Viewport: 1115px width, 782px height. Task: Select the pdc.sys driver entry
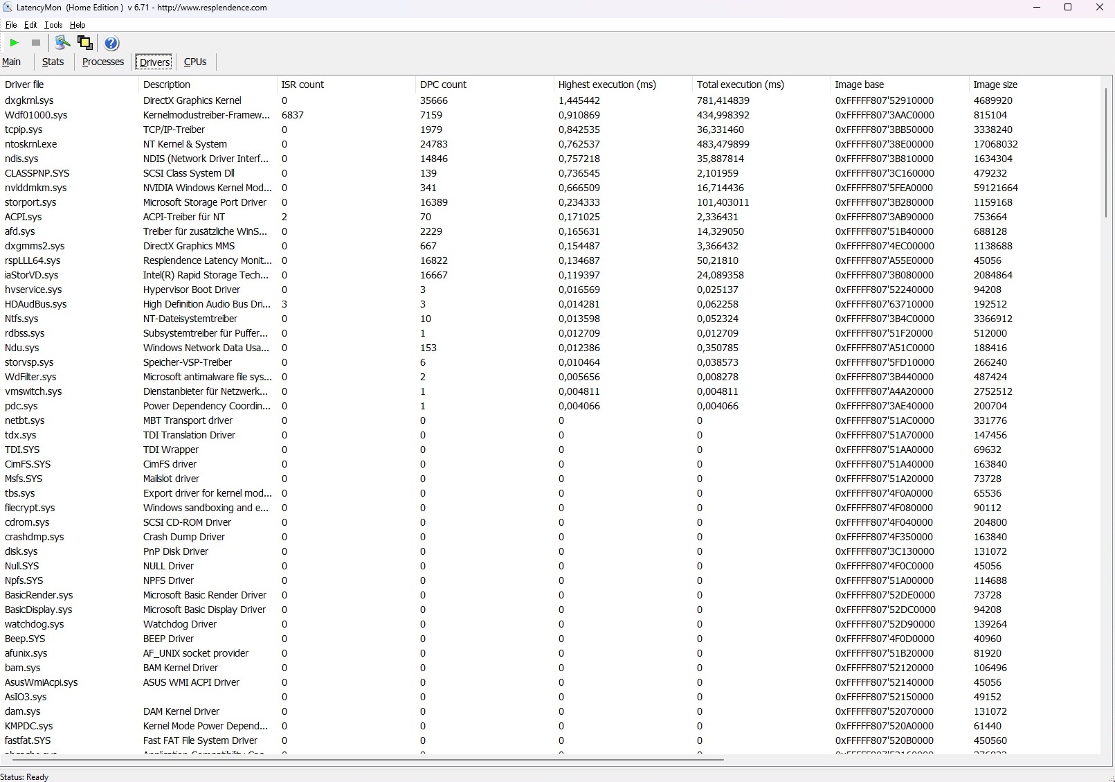tap(21, 406)
